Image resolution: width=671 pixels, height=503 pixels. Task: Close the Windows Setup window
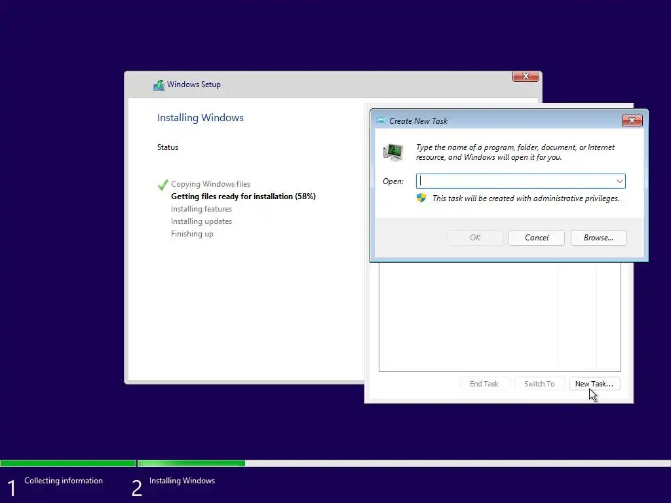point(526,76)
